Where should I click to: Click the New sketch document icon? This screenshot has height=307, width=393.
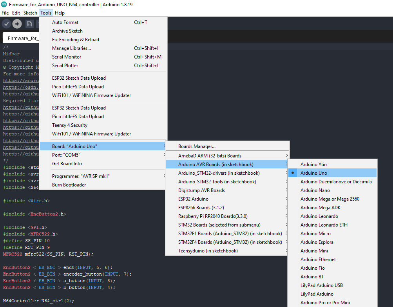point(29,24)
